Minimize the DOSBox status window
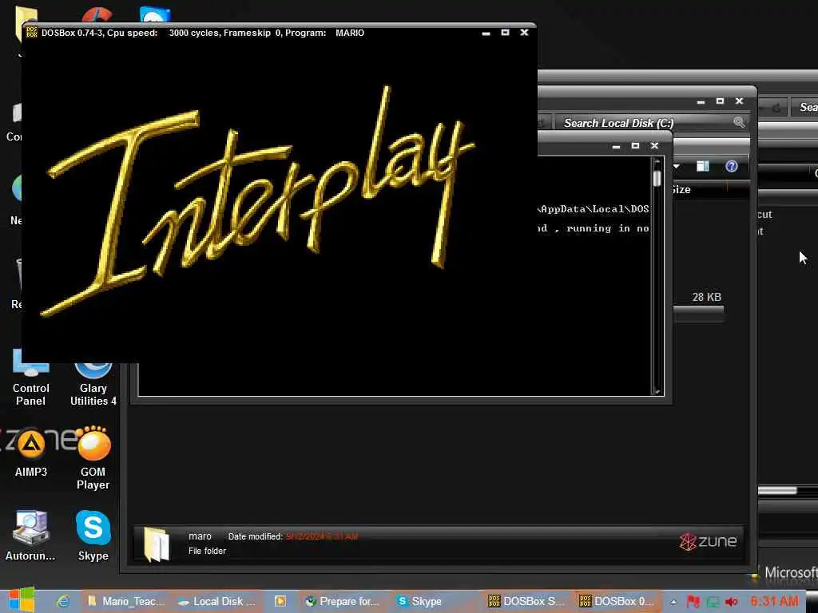The image size is (818, 613). (x=616, y=146)
